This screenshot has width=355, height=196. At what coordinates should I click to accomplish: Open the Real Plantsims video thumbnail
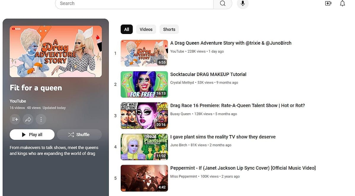(144, 147)
